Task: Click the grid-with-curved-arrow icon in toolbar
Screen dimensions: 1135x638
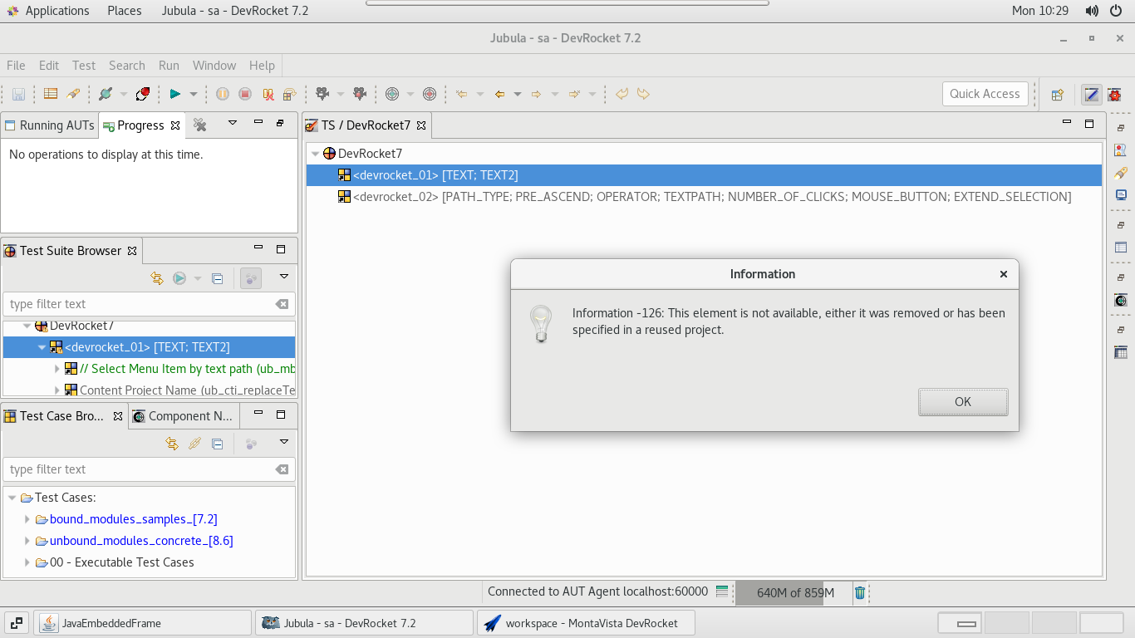Action: coord(289,94)
